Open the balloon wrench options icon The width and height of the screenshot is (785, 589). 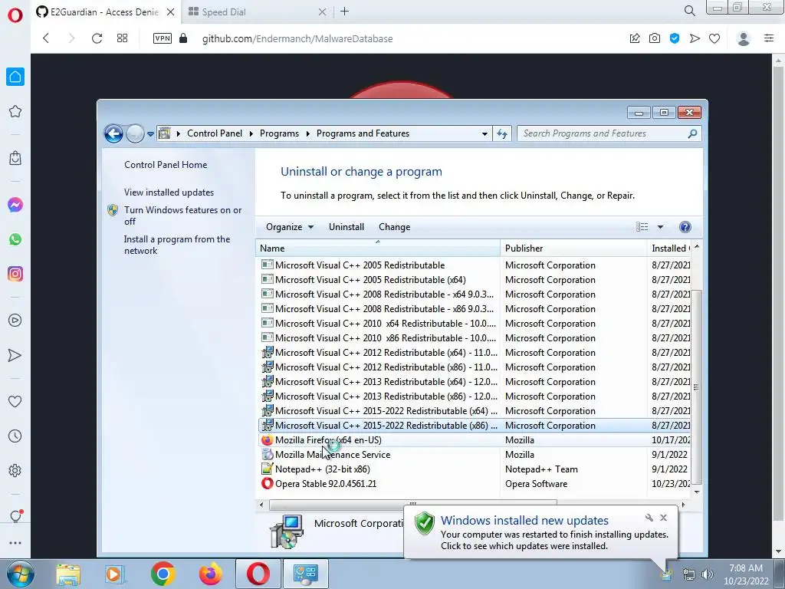click(649, 518)
